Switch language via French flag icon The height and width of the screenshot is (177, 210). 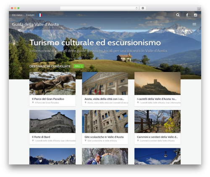pyautogui.click(x=40, y=15)
